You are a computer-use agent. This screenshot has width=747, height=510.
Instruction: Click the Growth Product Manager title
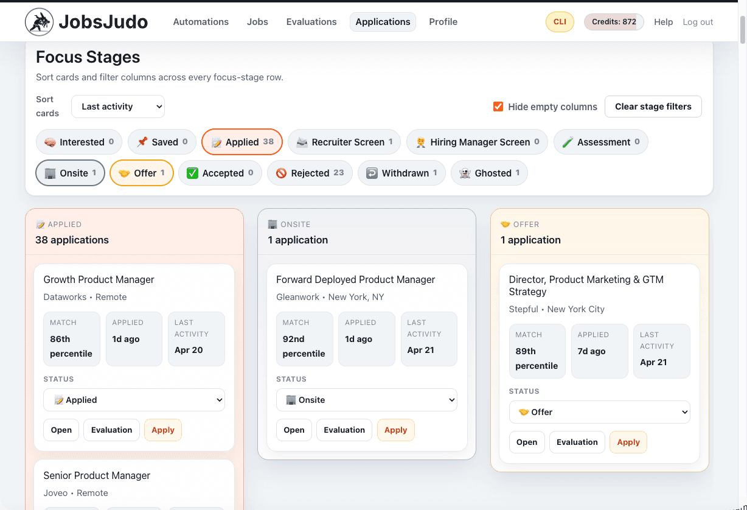(x=99, y=279)
